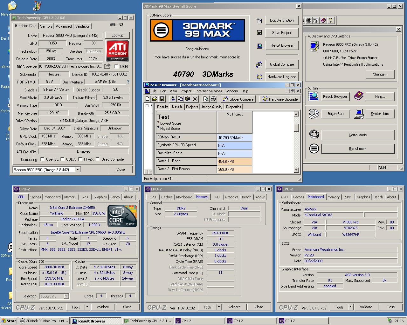Click the BIOS export share icon in GPU-Z

pyautogui.click(x=107, y=66)
